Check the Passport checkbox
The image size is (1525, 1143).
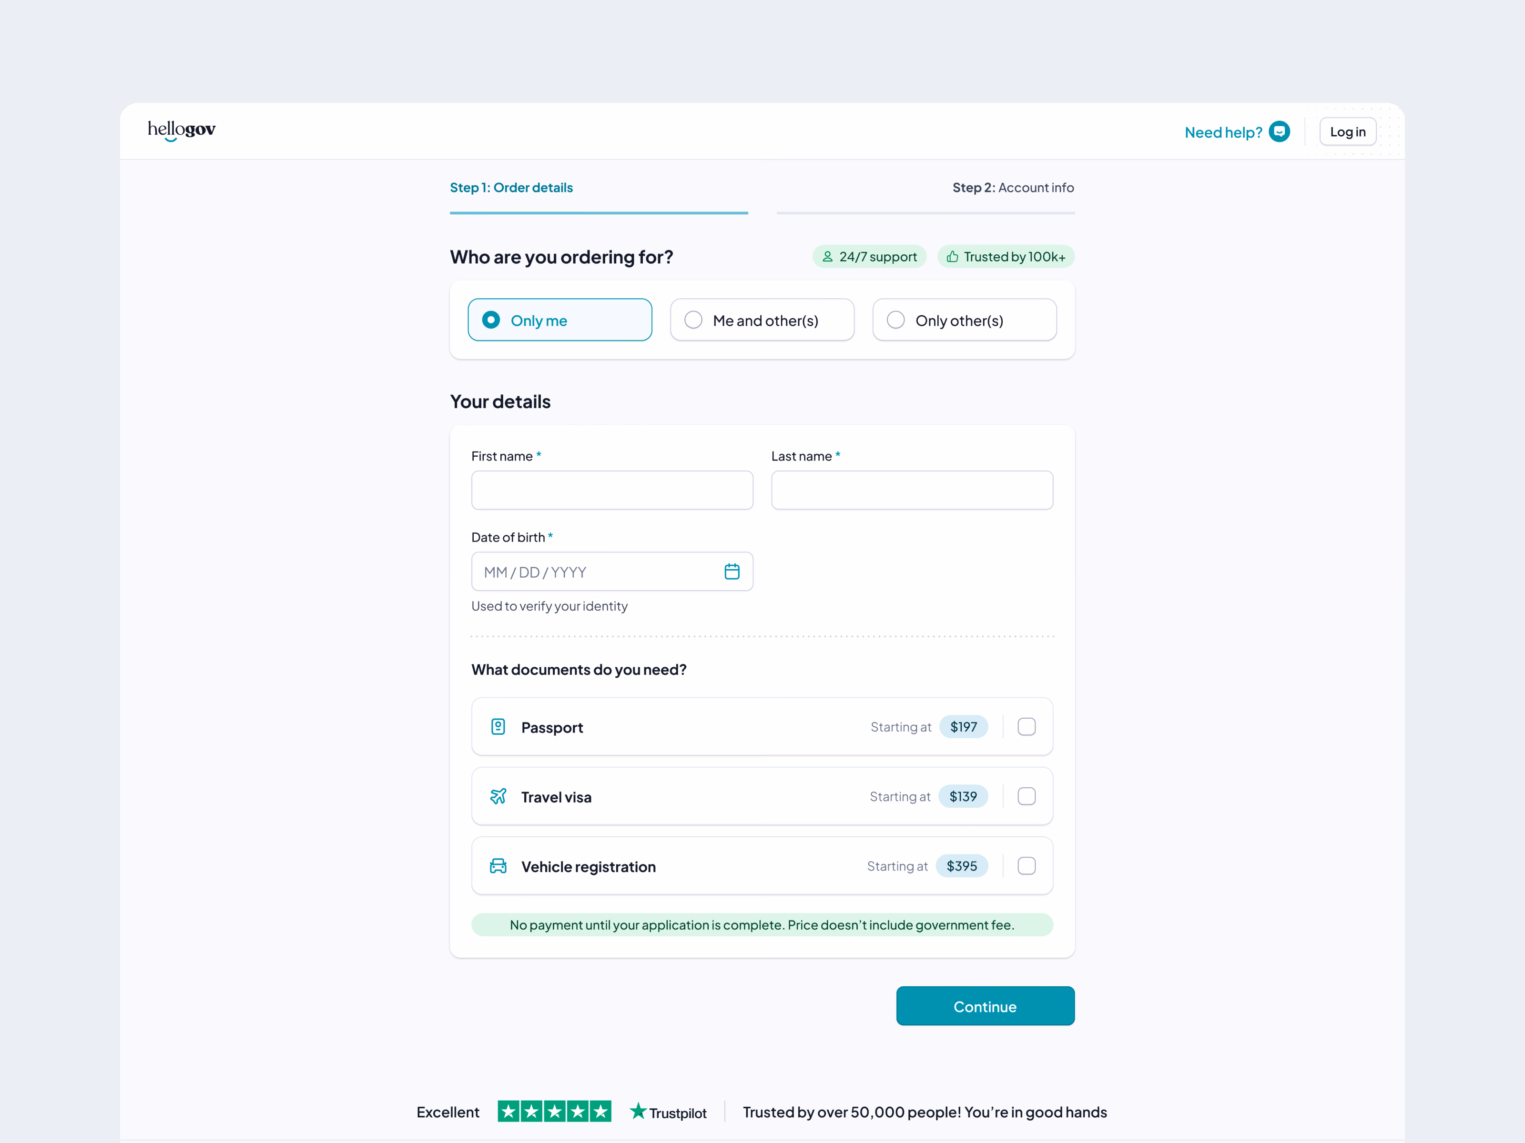(1027, 727)
